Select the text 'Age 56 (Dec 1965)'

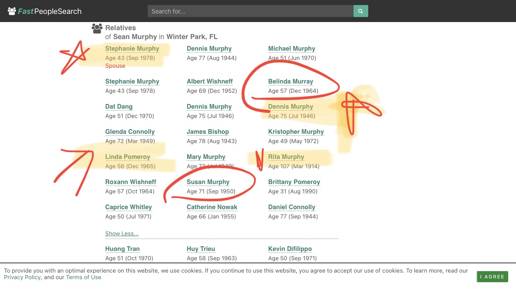(x=130, y=166)
